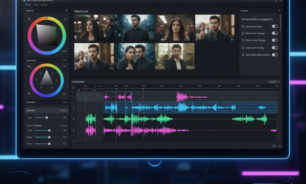
Task: Click the down-arrow button at timeline's bottom right
Action: [279, 146]
